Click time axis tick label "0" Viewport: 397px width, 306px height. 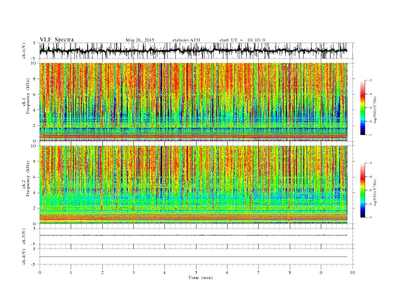coord(40,272)
